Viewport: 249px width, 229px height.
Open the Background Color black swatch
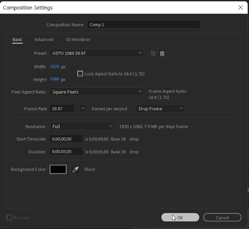tap(58, 169)
